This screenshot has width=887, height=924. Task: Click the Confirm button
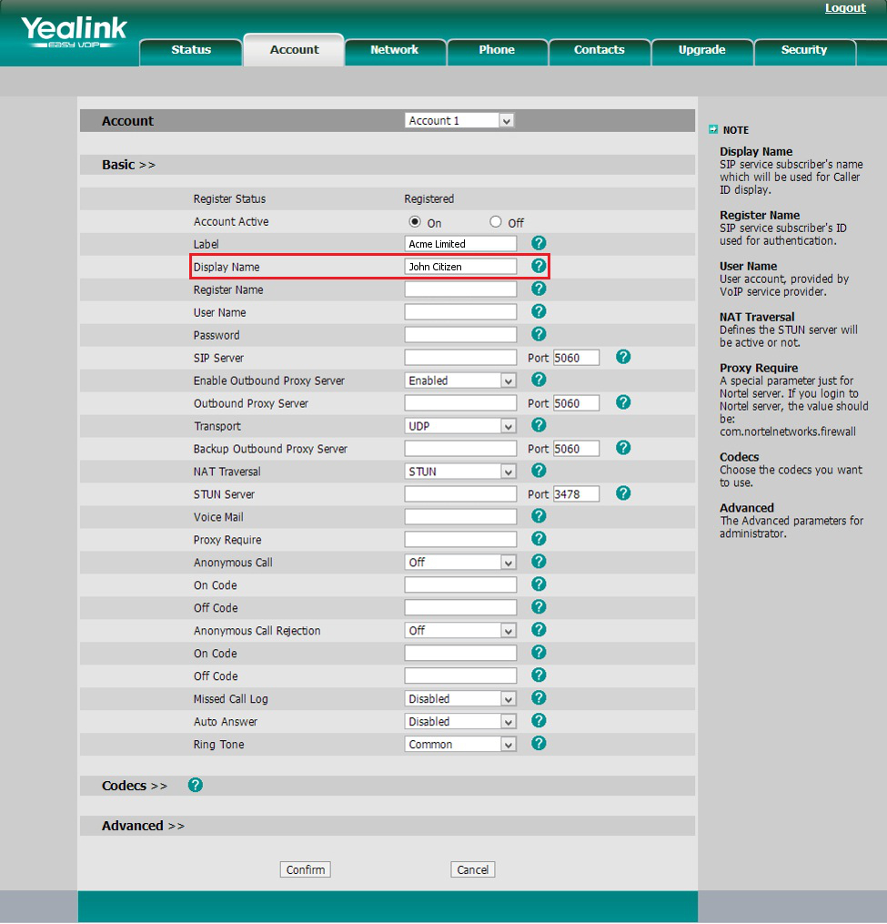click(x=305, y=869)
